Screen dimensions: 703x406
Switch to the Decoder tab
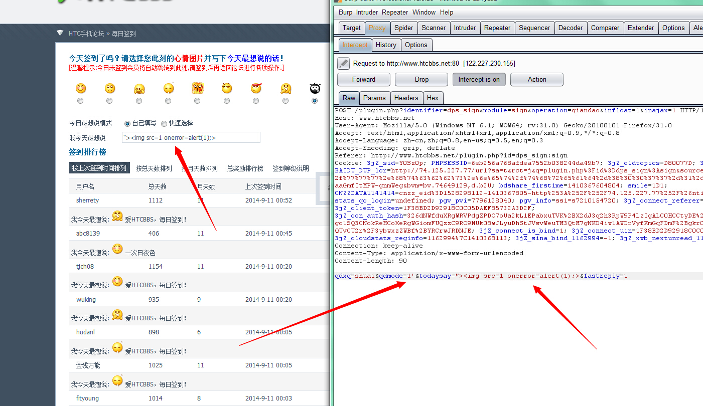point(571,28)
